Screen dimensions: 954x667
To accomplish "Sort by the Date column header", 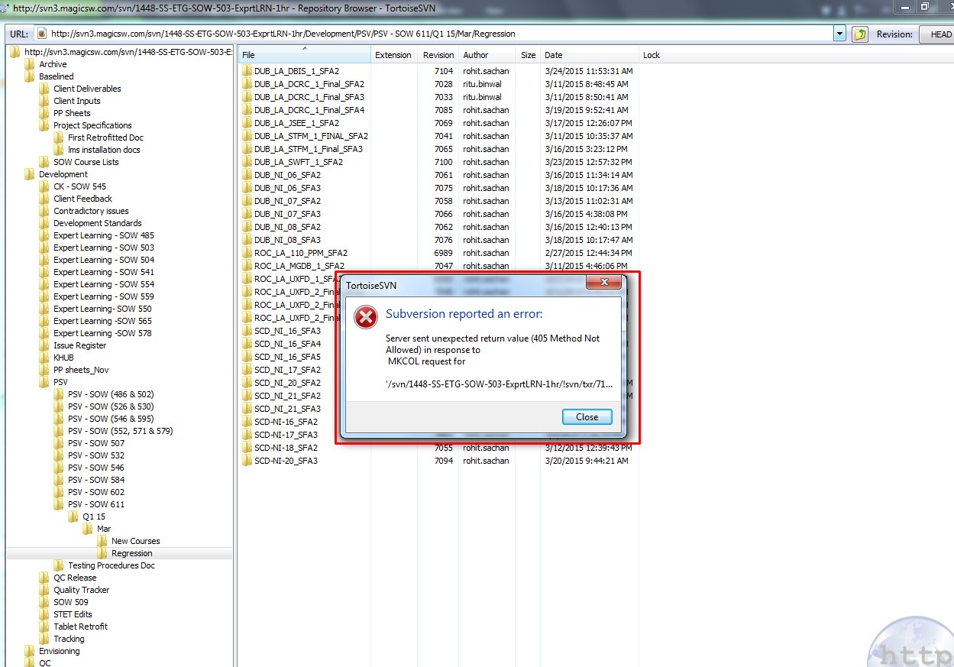I will 589,55.
